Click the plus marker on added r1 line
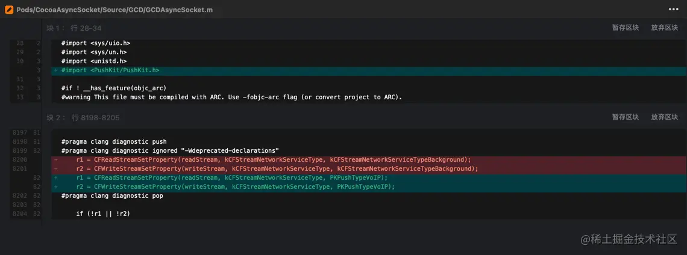Image resolution: width=687 pixels, height=255 pixels. [x=55, y=178]
